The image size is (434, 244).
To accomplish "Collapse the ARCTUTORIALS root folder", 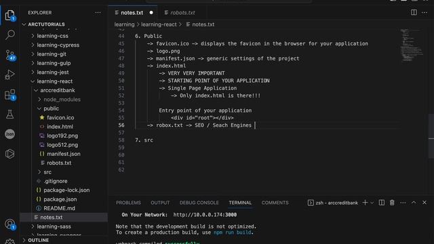I will pyautogui.click(x=63, y=24).
